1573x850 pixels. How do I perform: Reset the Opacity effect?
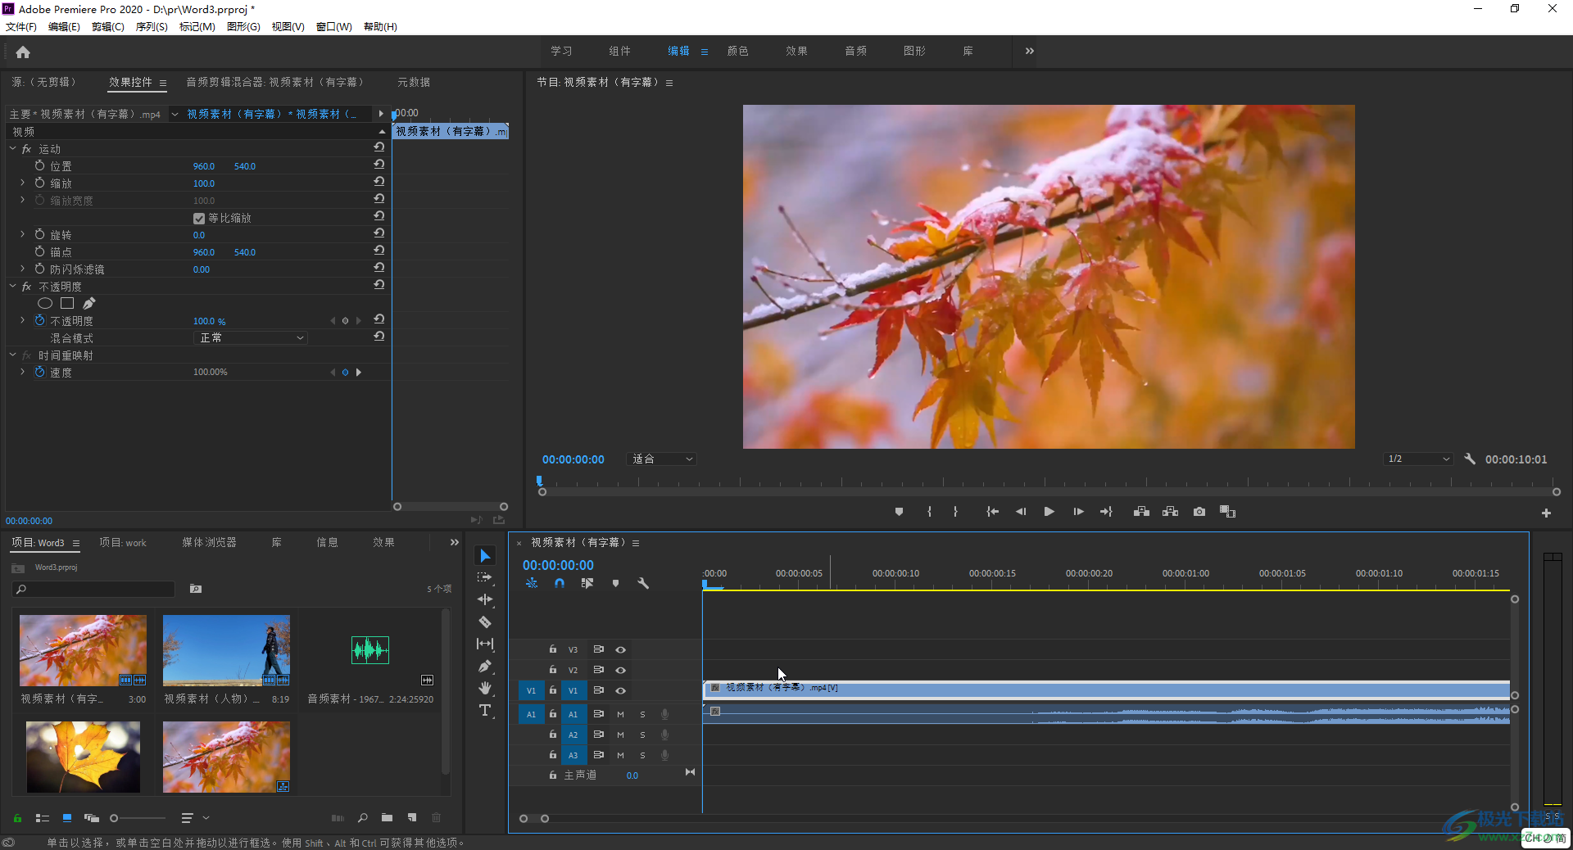[x=379, y=285]
